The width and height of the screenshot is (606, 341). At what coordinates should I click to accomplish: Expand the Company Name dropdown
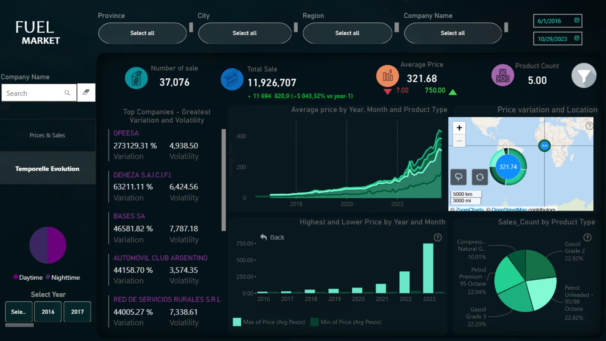pyautogui.click(x=453, y=33)
